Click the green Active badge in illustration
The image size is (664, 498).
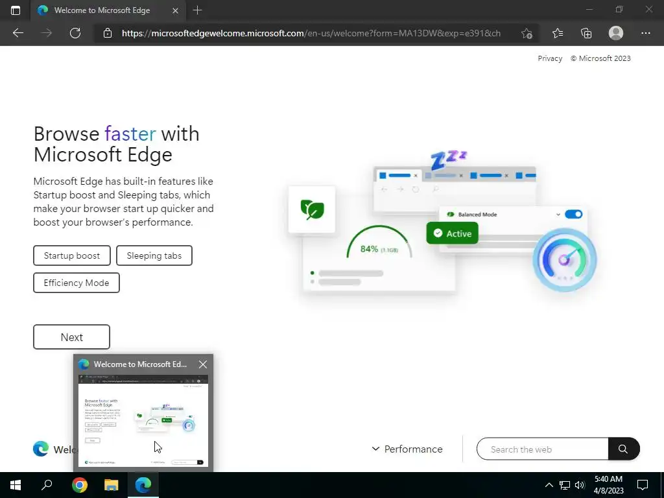[452, 233]
